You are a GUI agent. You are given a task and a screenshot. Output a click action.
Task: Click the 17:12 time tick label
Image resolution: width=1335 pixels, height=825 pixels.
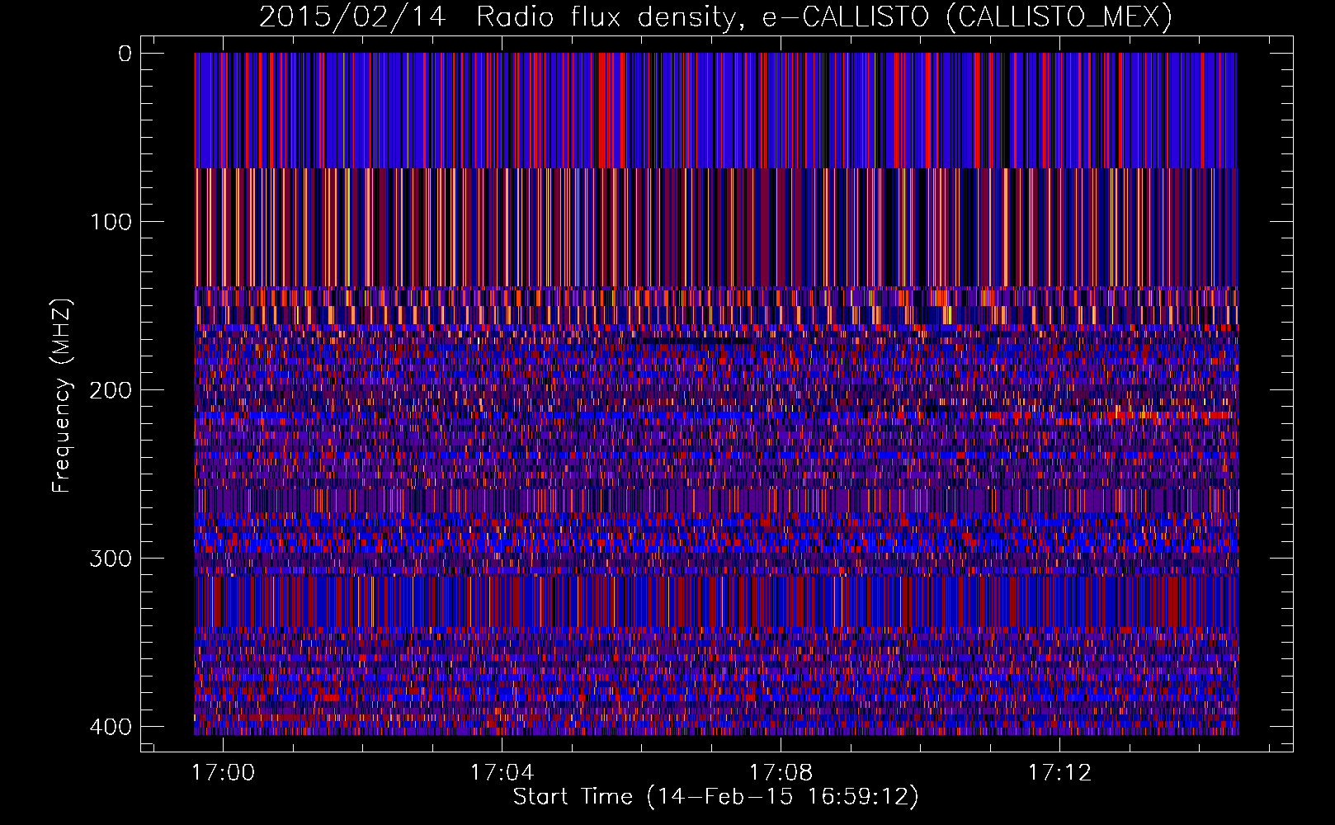click(1059, 773)
